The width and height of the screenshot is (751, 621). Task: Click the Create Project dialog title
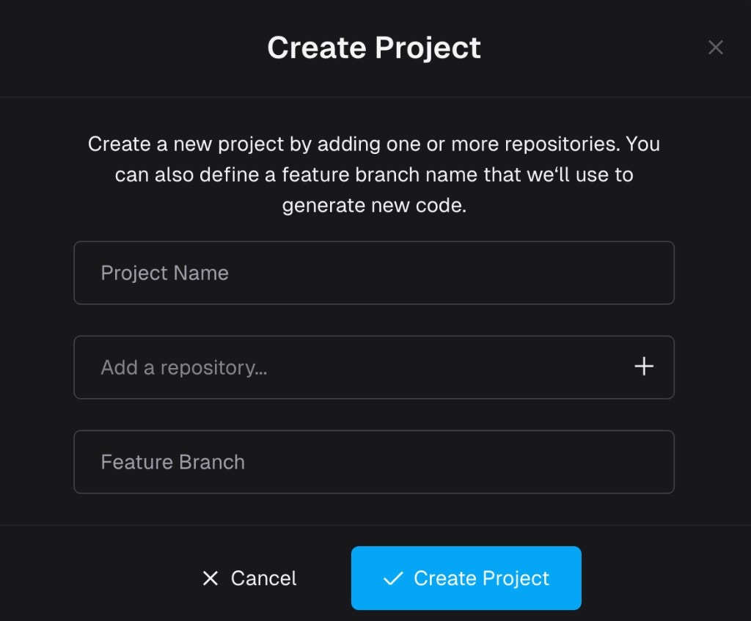point(375,47)
